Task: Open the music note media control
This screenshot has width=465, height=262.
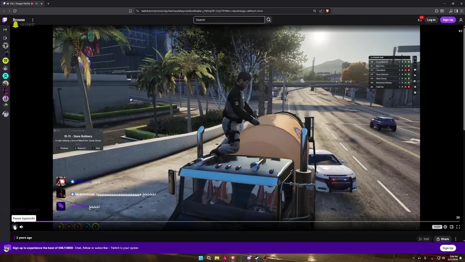Action: [451, 11]
